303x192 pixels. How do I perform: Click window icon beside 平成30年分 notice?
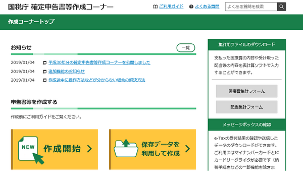44,62
